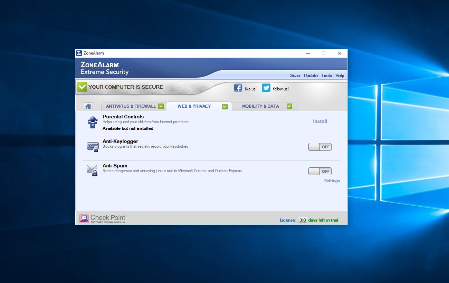Click the Anti-Keylogger keyboard lock icon
This screenshot has height=283, width=449.
(x=93, y=147)
